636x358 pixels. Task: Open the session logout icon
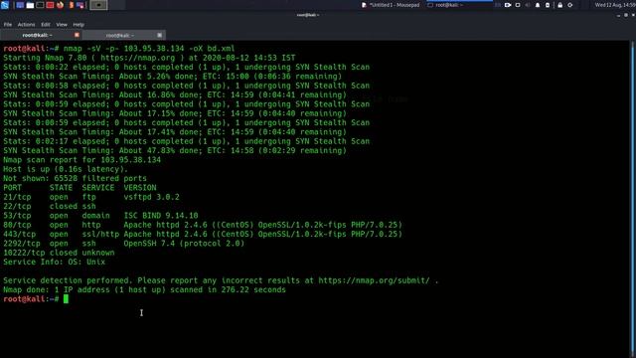(569, 5)
